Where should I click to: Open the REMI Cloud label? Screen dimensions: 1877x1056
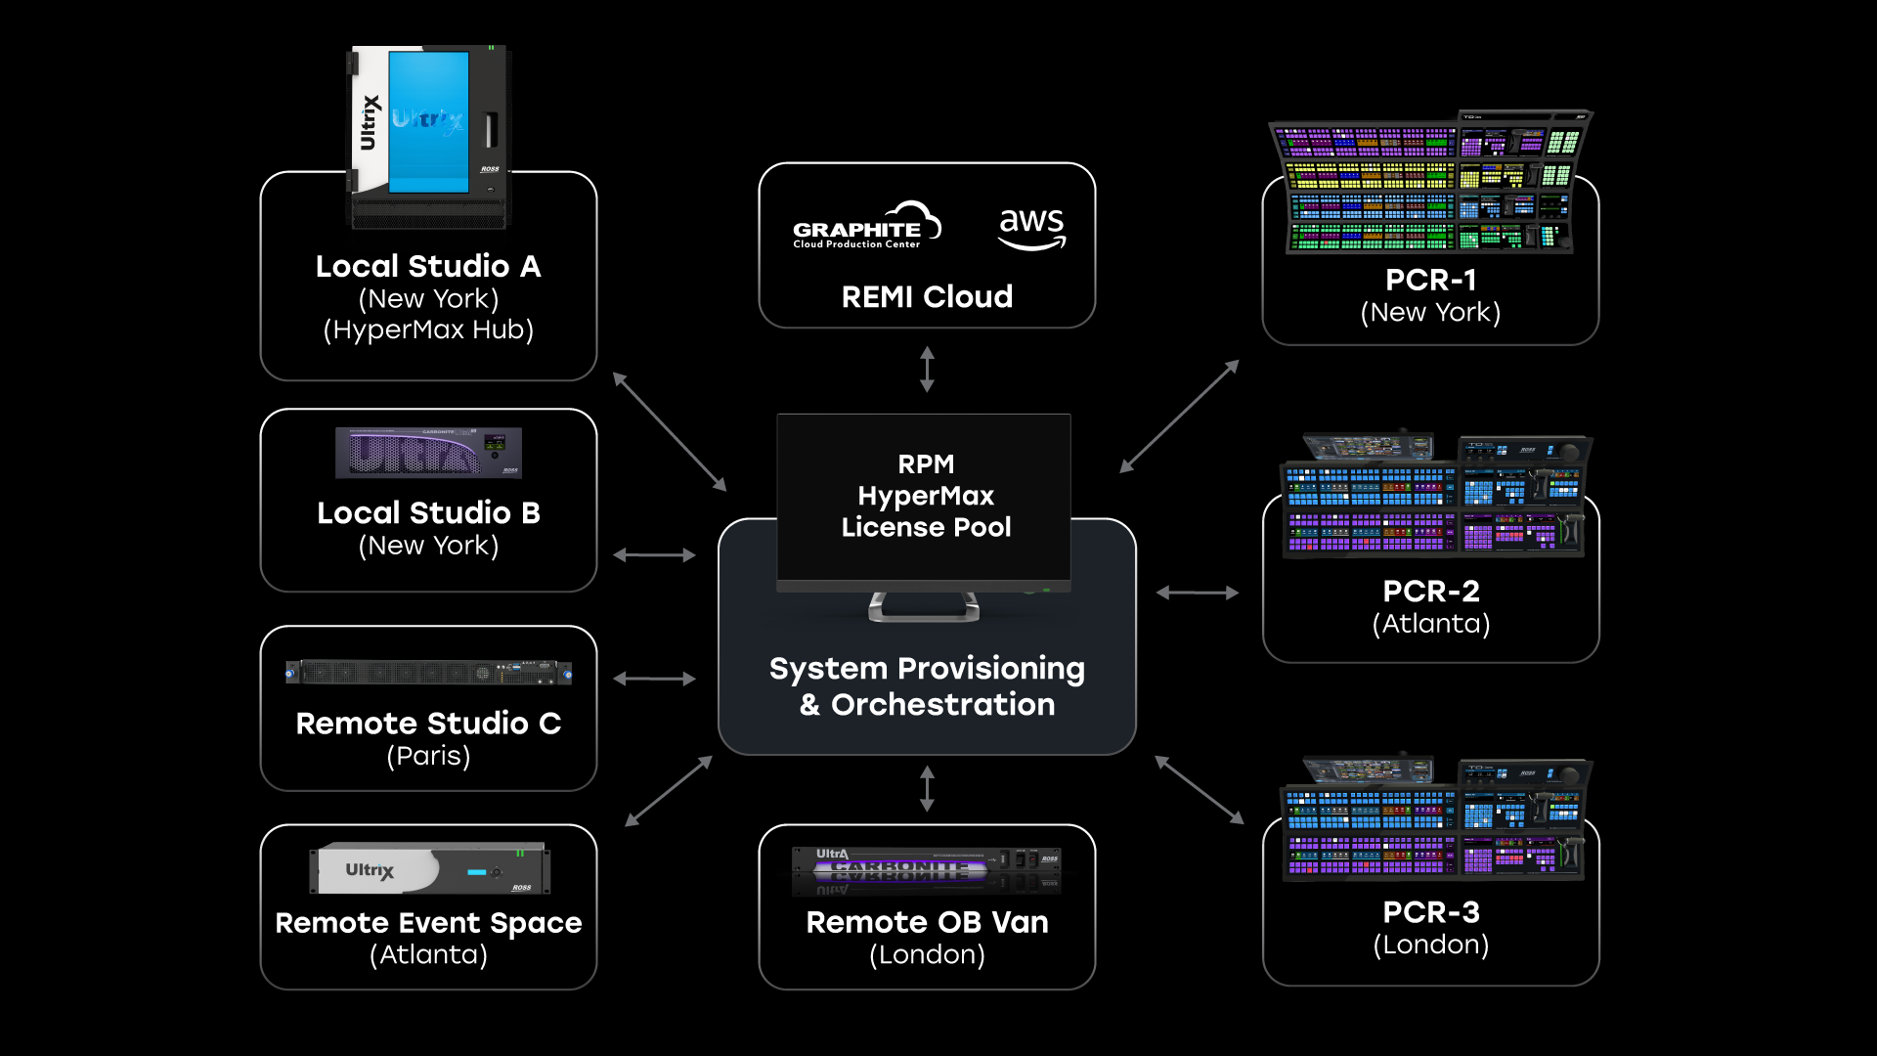click(927, 297)
